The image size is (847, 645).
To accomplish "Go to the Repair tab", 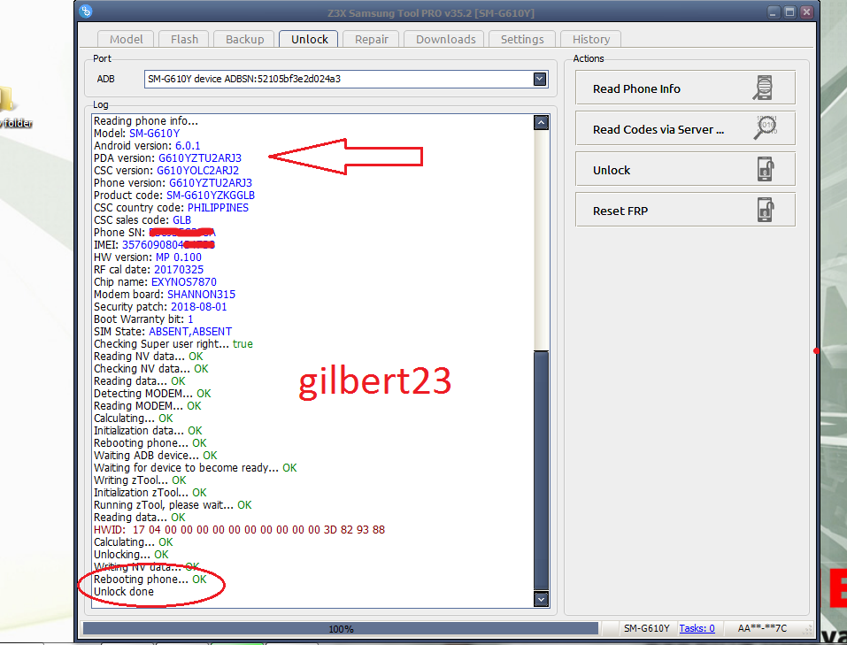I will point(371,40).
